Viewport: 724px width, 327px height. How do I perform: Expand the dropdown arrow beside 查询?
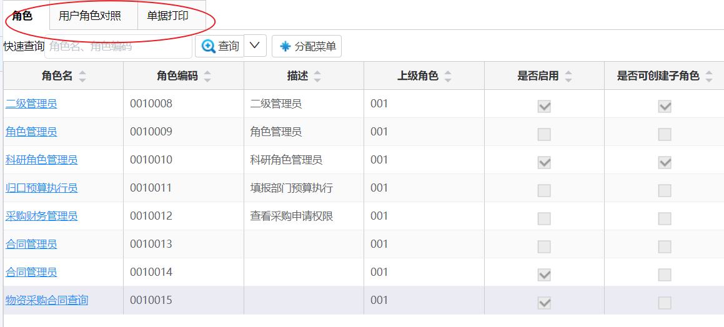click(255, 46)
